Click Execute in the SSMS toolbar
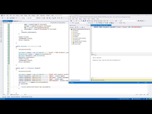The width and height of the screenshot is (152, 114). coord(91,23)
